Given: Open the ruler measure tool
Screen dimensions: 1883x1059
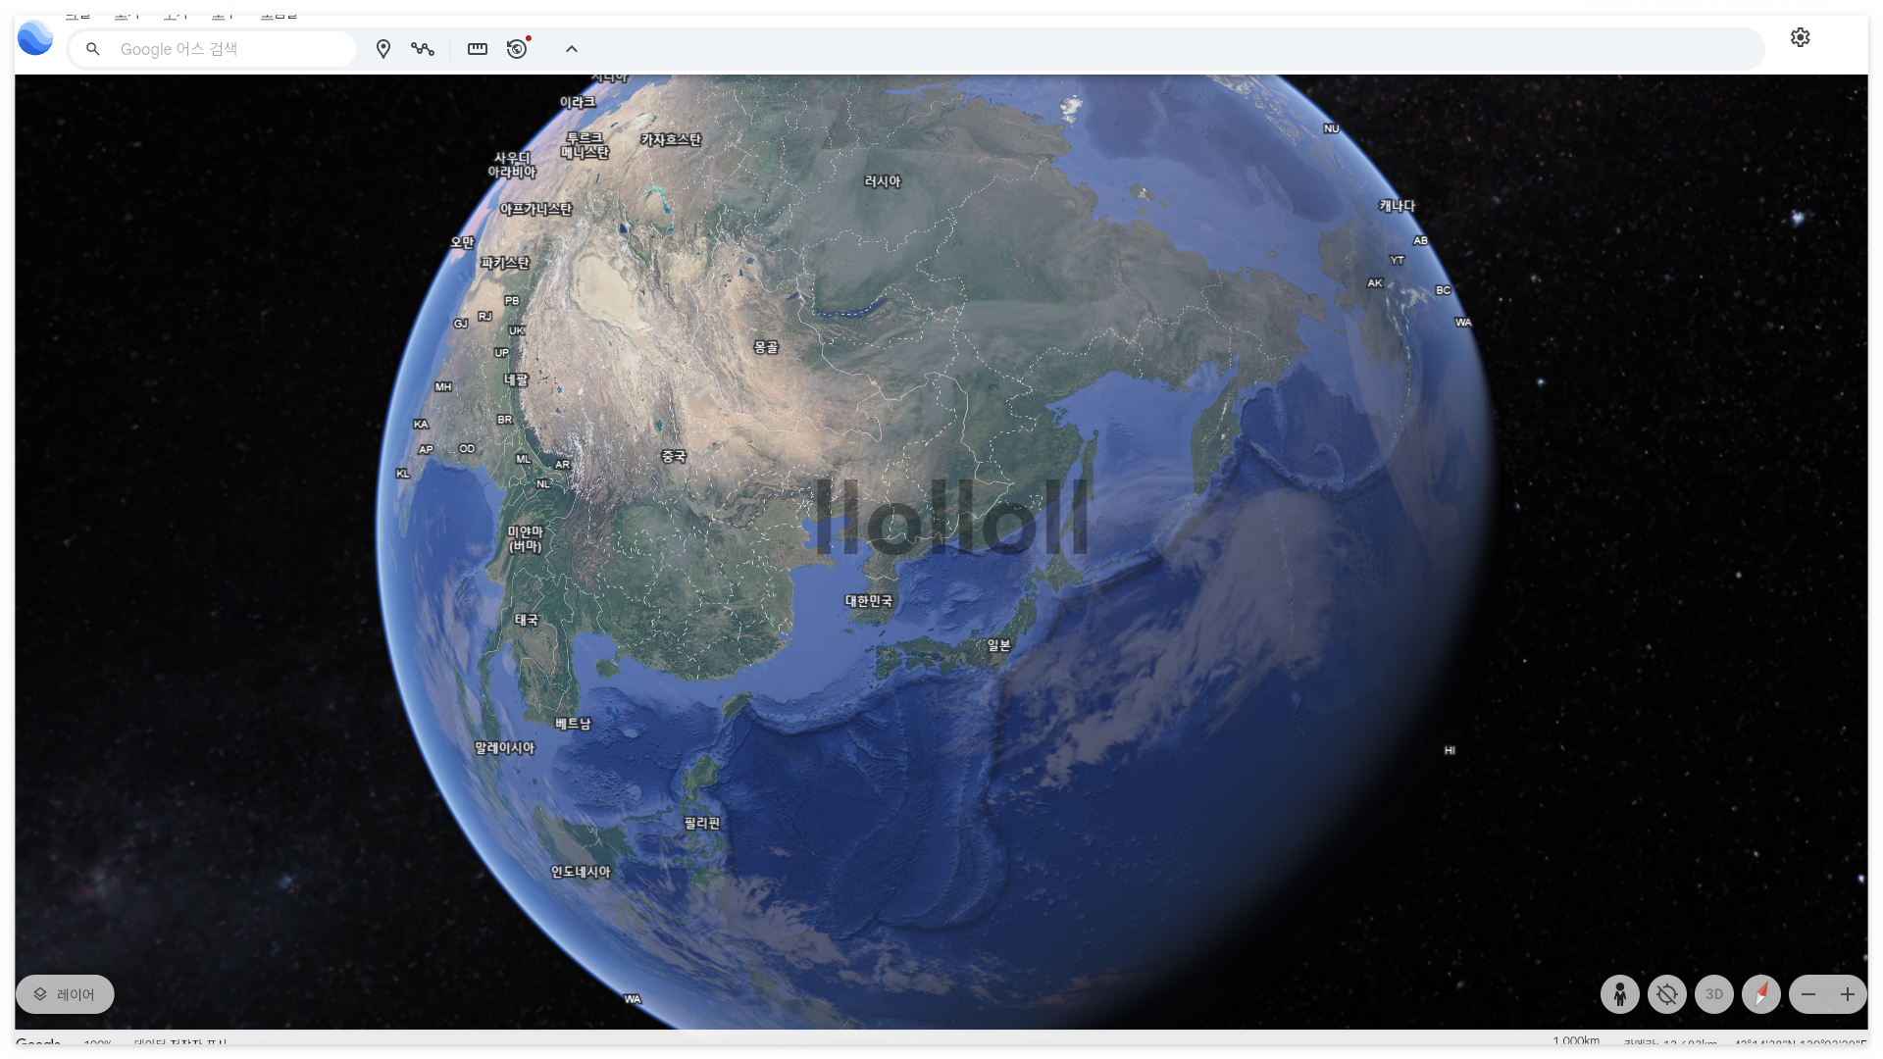Looking at the screenshot, I should 478,49.
